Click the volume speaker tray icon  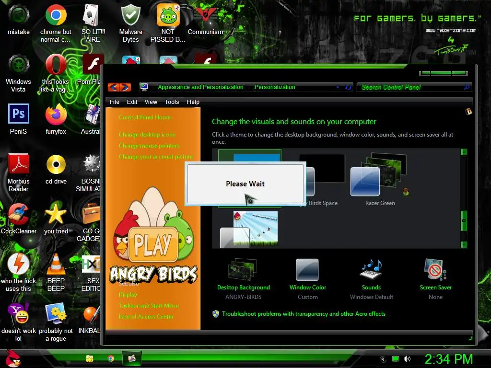pos(407,359)
